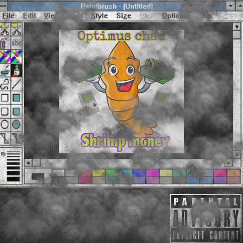Click the vertical scrollbar thumb near top
The width and height of the screenshot is (243, 243).
coord(237,35)
